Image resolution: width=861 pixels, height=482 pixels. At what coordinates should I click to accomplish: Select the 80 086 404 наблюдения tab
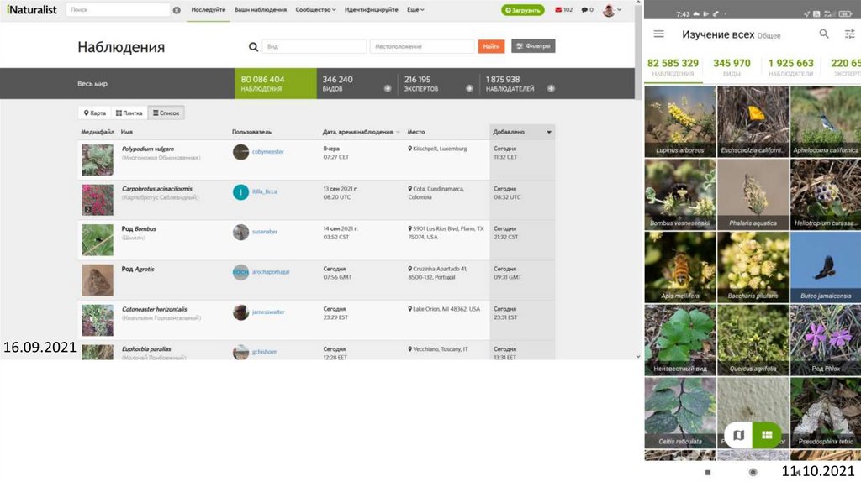276,83
